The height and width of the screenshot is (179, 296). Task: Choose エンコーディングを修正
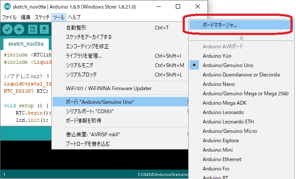click(120, 47)
